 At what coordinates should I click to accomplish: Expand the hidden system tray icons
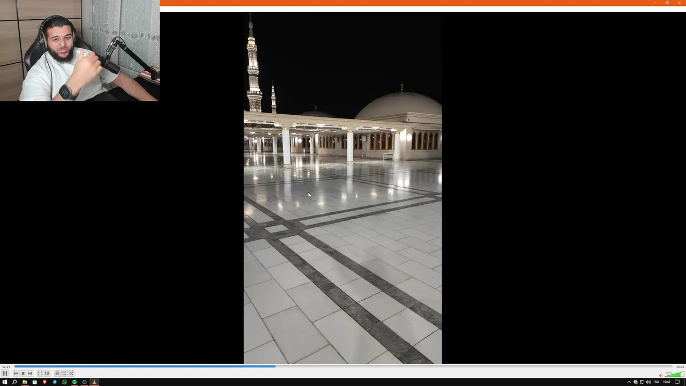[x=629, y=382]
